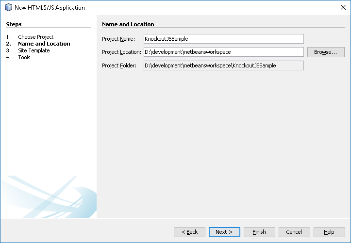The image size is (351, 243).
Task: Focus the Project Location text field
Action: [224, 52]
